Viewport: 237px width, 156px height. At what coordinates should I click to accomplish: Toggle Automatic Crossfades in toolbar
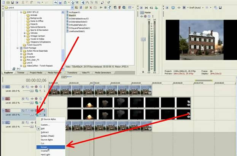[60, 2]
